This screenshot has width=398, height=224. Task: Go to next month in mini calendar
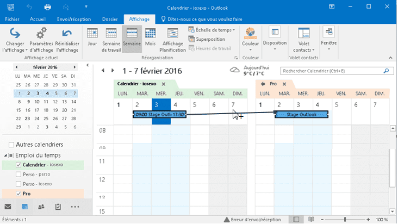coord(74,67)
